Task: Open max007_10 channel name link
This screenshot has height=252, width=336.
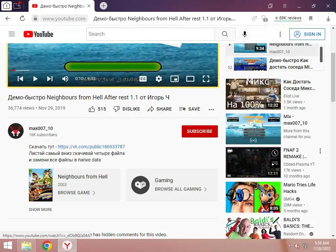Action: tap(41, 128)
